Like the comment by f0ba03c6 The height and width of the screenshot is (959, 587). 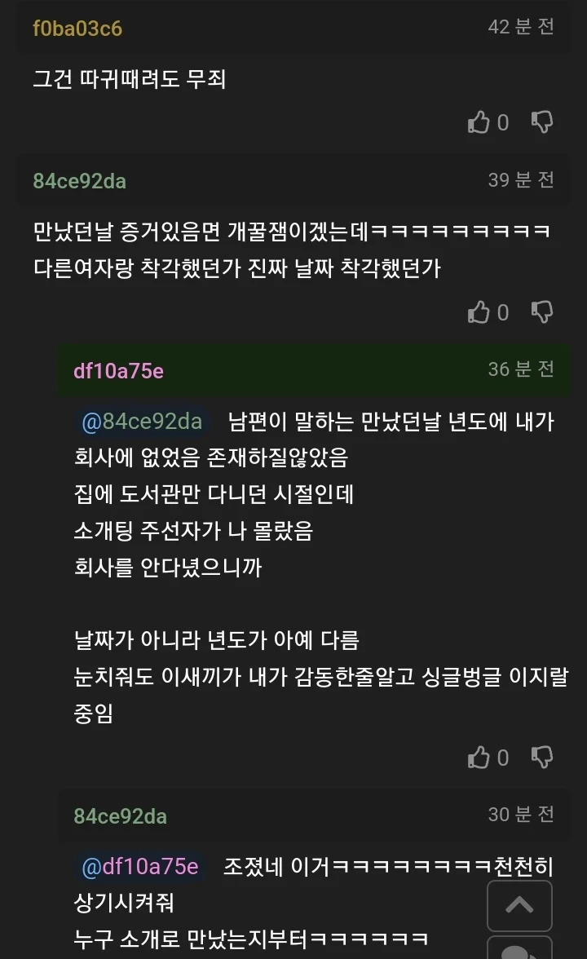coord(479,122)
